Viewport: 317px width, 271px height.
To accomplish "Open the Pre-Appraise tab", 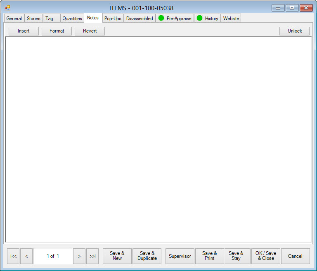I will pyautogui.click(x=175, y=19).
